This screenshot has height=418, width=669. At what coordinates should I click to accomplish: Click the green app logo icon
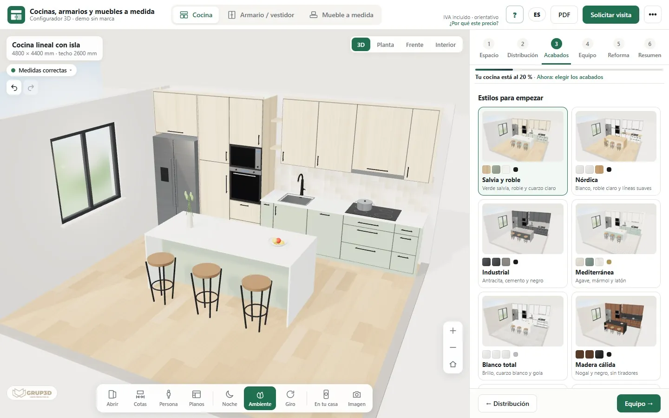point(16,15)
